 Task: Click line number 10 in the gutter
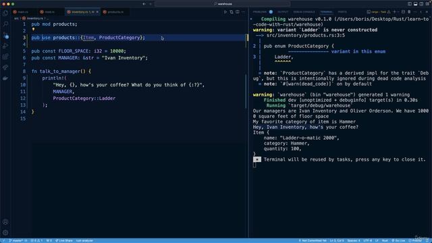[23, 85]
